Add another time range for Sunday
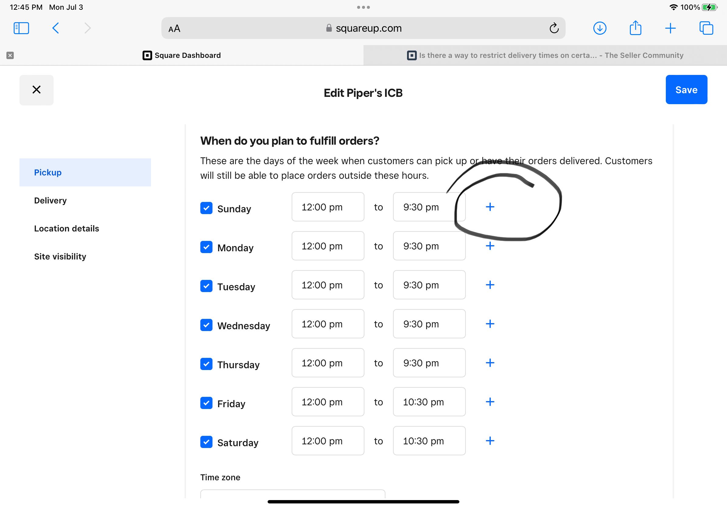 click(490, 207)
